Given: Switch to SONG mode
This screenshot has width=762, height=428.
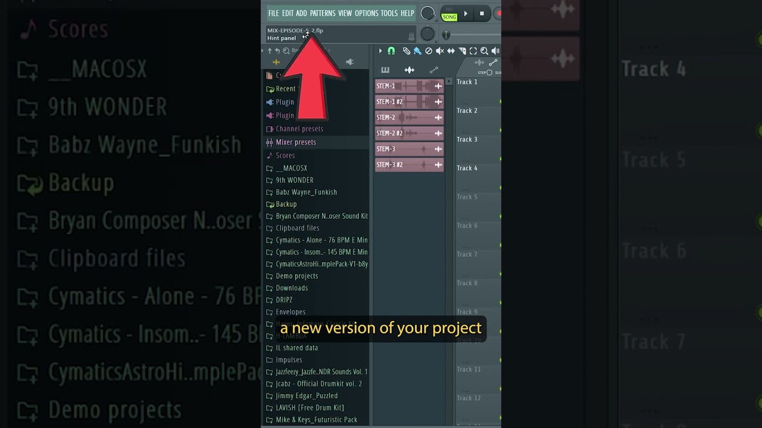Looking at the screenshot, I should click(449, 17).
